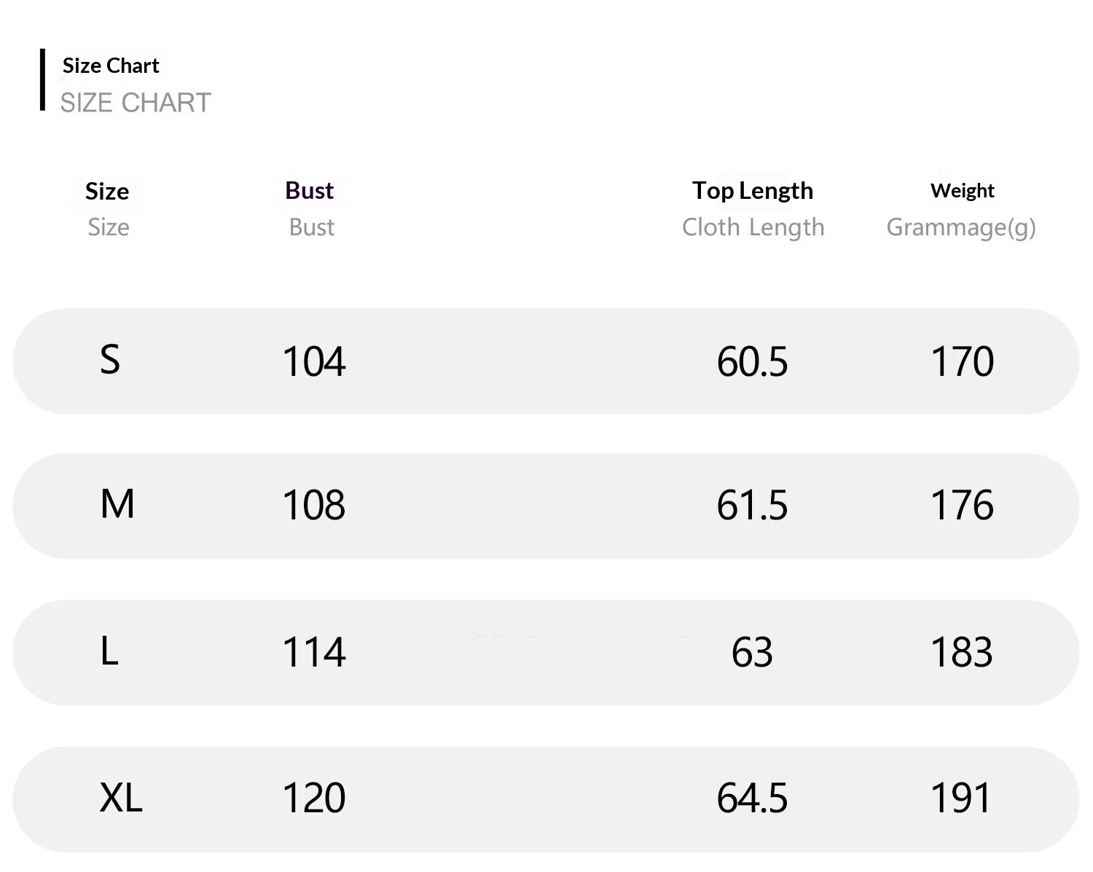1093x872 pixels.
Task: Click the gray "Cloth Length" sub-header
Action: click(753, 227)
